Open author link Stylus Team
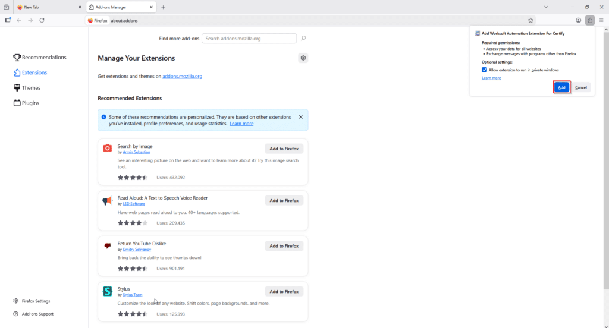The image size is (609, 328). click(133, 295)
